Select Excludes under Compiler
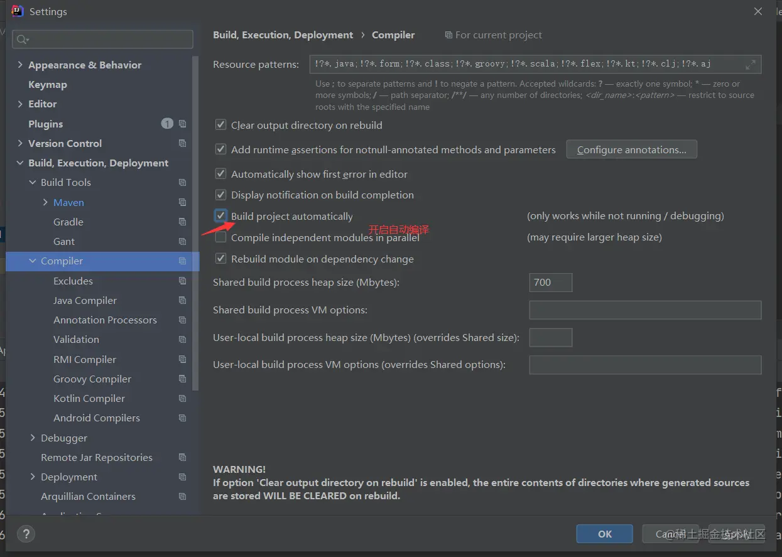This screenshot has width=782, height=557. pos(73,281)
